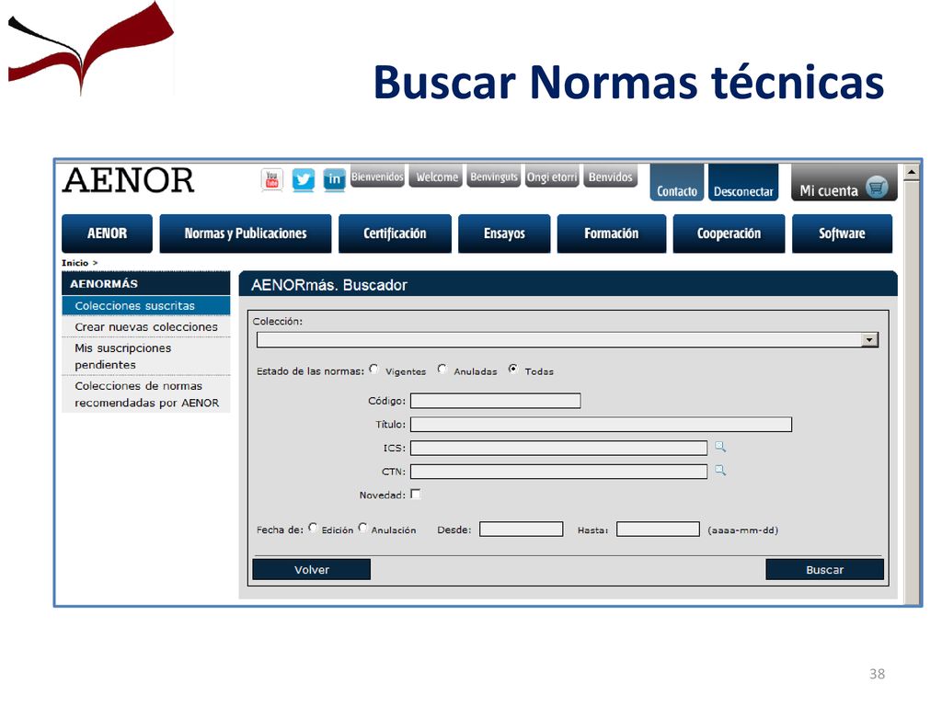Click the Contacto button

click(x=676, y=183)
